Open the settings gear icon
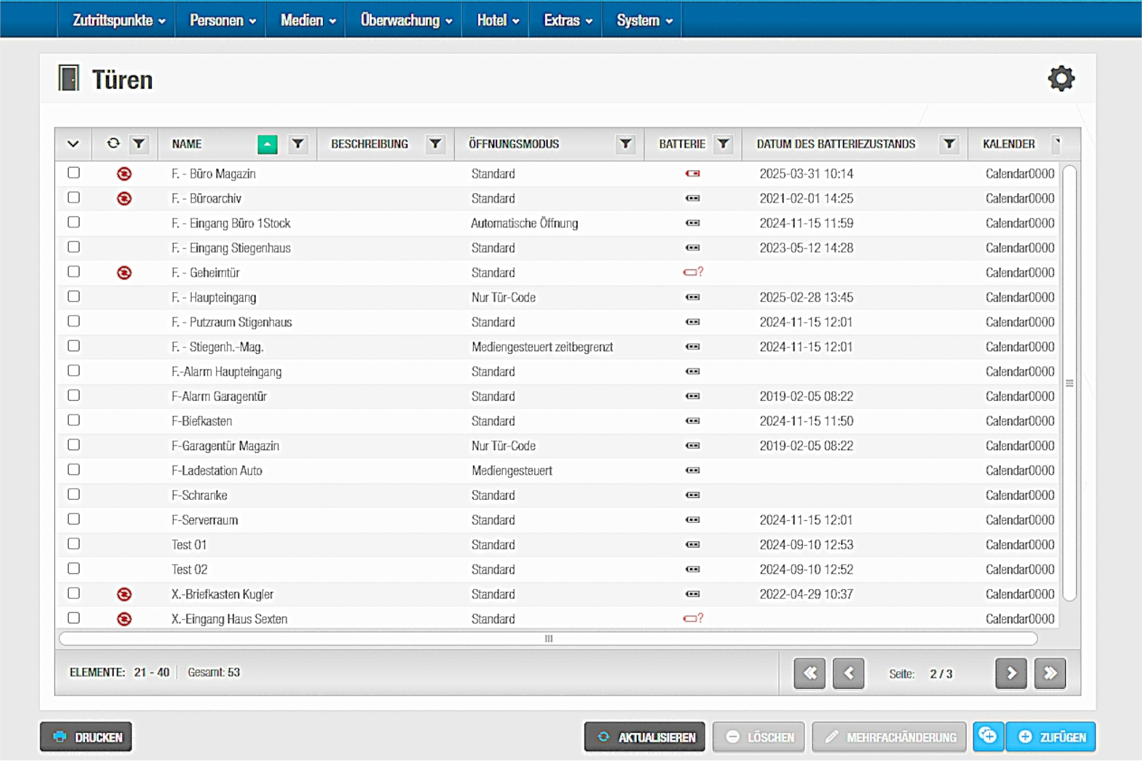 tap(1060, 79)
